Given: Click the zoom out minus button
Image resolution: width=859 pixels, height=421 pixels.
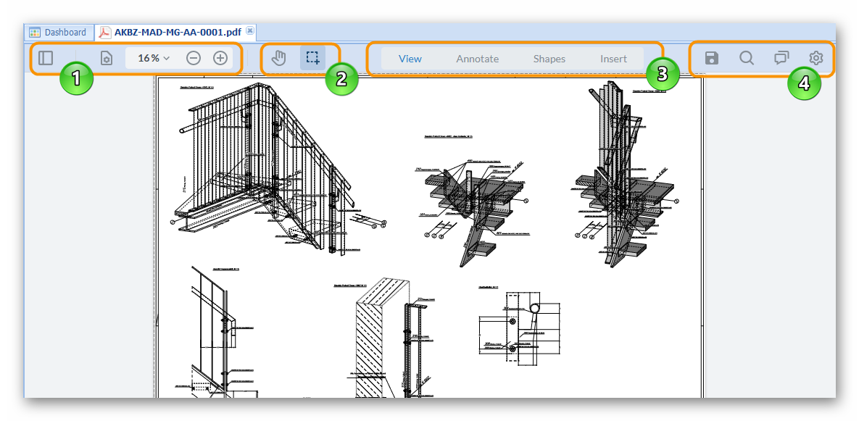Looking at the screenshot, I should 194,58.
